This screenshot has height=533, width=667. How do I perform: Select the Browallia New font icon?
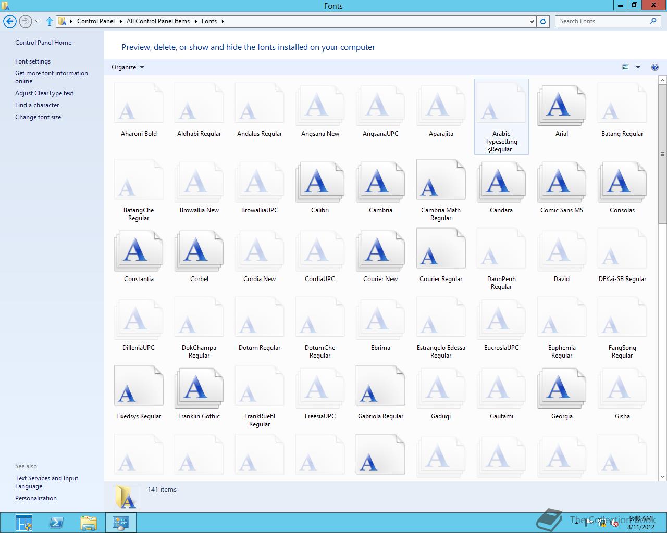[199, 181]
